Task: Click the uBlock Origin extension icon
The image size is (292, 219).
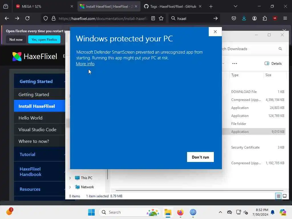Action: (275, 18)
